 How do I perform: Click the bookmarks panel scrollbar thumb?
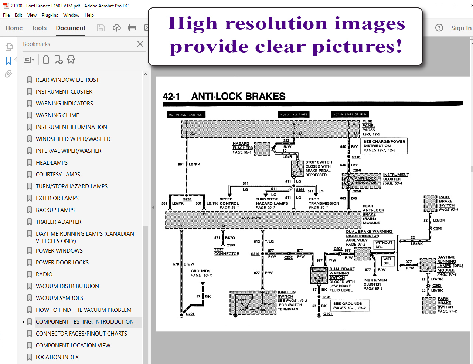145,295
